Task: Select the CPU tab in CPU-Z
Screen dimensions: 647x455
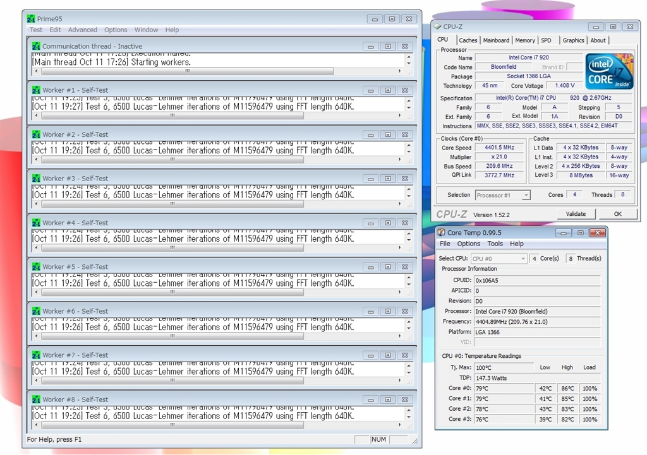Action: click(x=443, y=40)
